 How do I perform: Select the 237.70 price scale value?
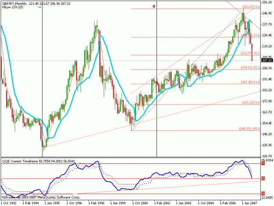pyautogui.click(x=267, y=24)
